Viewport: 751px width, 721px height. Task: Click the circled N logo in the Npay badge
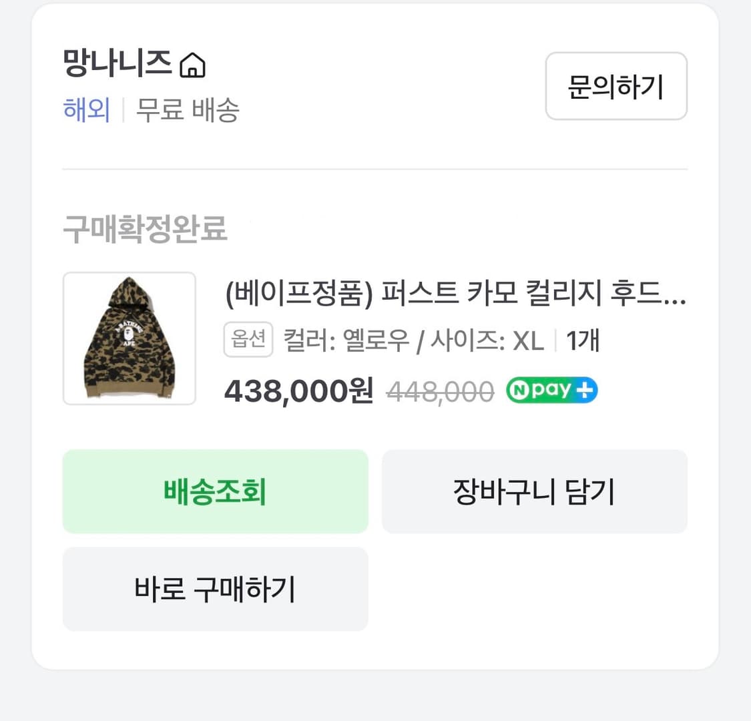pos(521,390)
